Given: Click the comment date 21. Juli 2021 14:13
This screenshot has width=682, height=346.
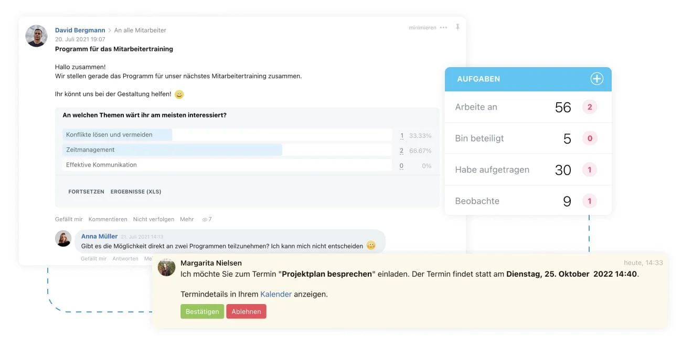Looking at the screenshot, I should pyautogui.click(x=142, y=237).
